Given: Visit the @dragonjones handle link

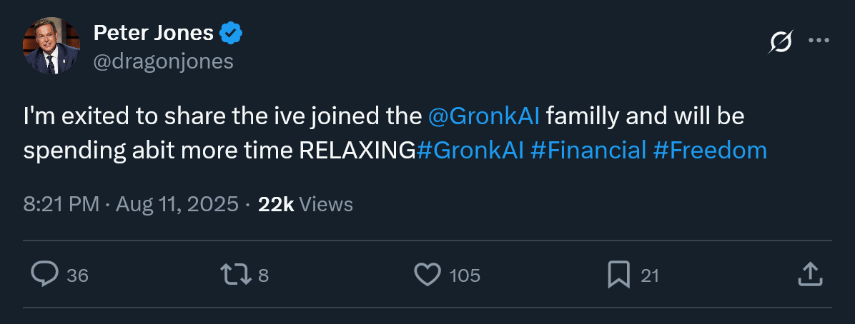Looking at the screenshot, I should (x=164, y=62).
